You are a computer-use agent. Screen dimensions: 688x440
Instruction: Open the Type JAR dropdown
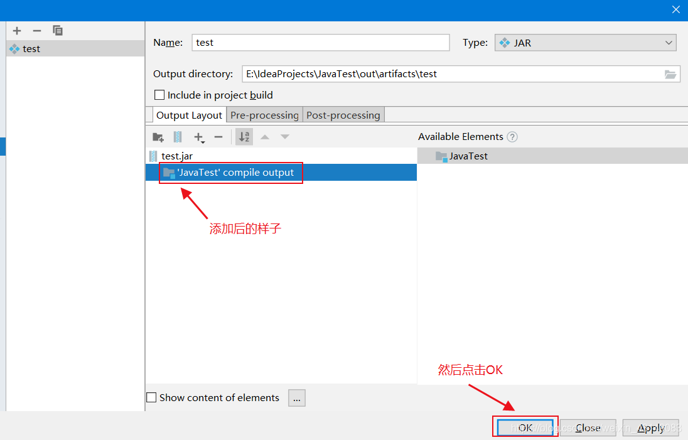pos(585,43)
